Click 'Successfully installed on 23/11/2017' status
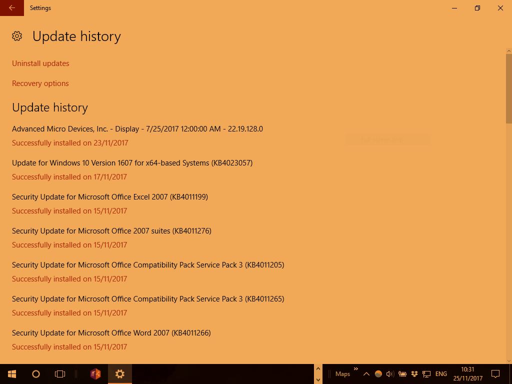512x384 pixels. tap(70, 143)
